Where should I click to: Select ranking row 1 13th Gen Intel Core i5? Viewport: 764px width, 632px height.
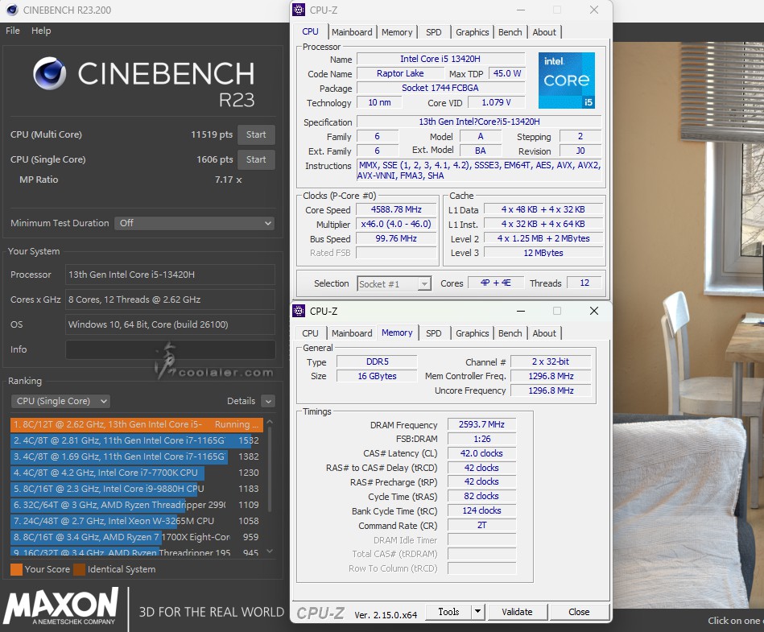pyautogui.click(x=136, y=424)
